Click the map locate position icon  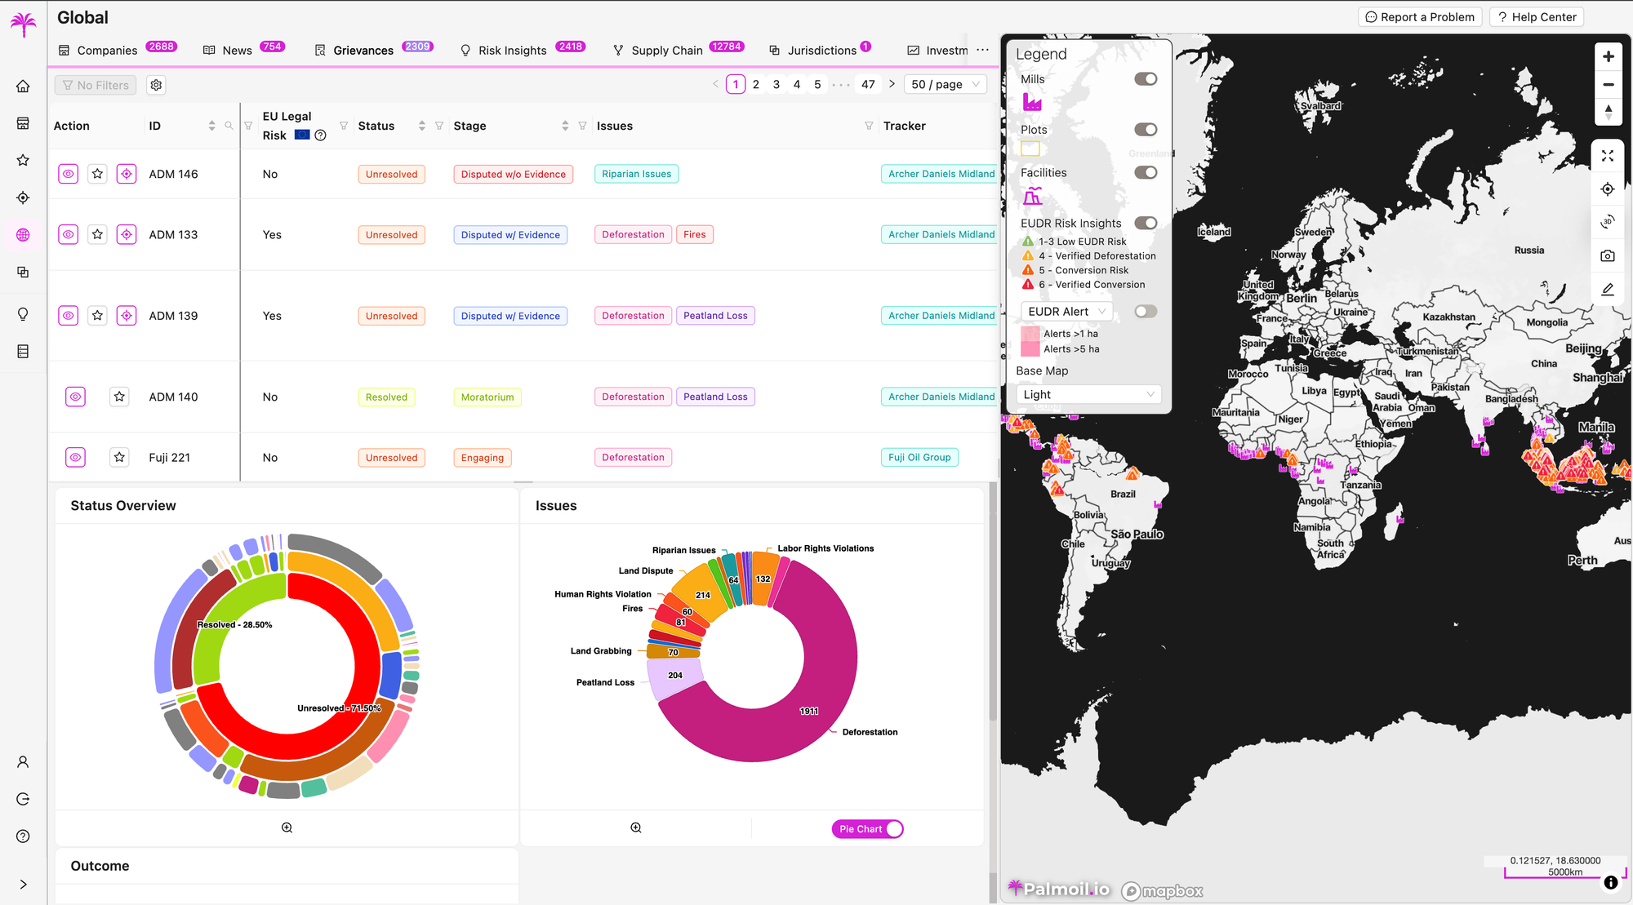click(1608, 189)
